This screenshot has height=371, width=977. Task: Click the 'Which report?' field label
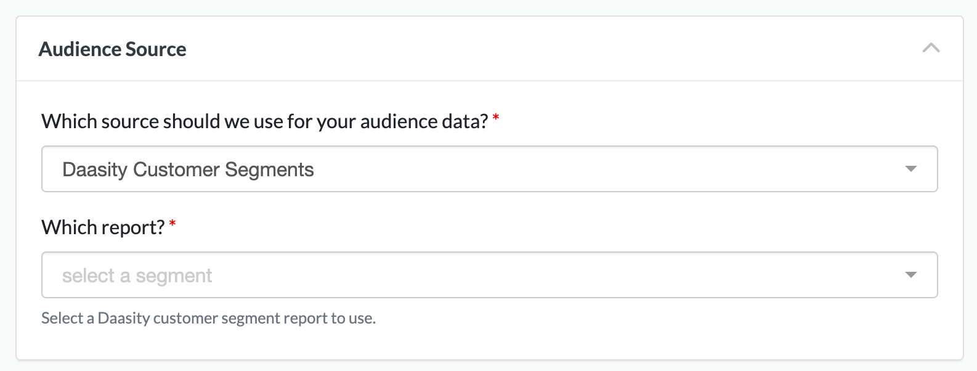[103, 227]
